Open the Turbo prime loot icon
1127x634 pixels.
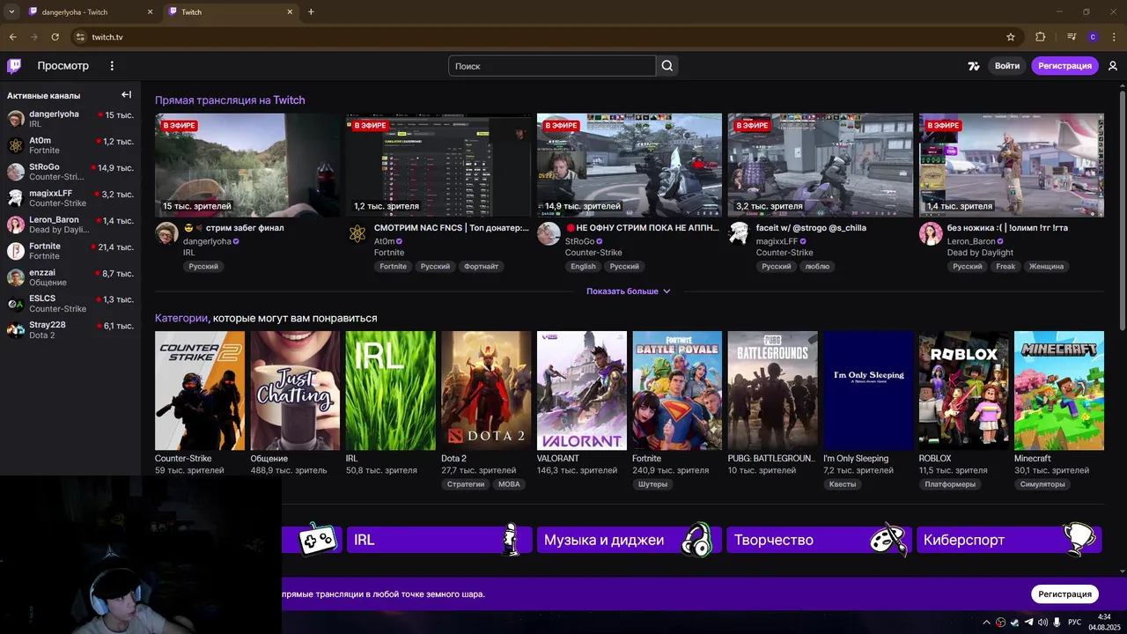pyautogui.click(x=973, y=66)
